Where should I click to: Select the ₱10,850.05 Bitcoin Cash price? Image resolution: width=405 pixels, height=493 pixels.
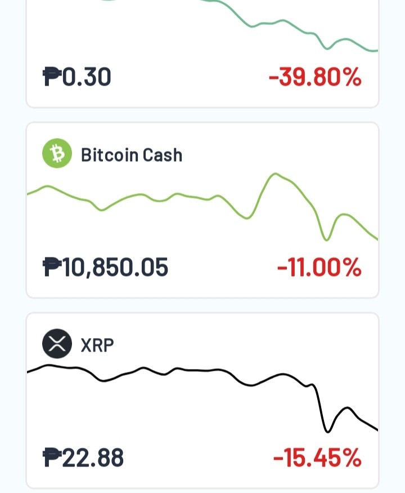click(105, 267)
